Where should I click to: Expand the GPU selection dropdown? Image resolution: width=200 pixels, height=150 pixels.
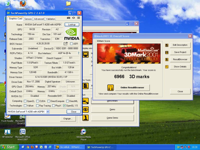[48, 111]
